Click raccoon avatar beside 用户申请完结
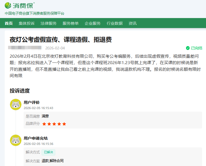The image size is (206, 166). click(x=16, y=140)
